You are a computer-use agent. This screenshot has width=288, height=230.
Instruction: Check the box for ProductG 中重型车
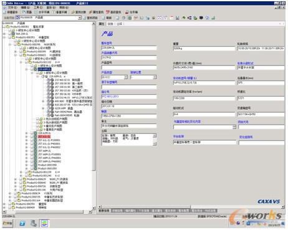click(10, 37)
